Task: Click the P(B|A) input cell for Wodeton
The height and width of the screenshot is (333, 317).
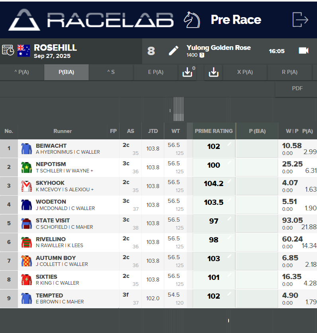Action: (x=257, y=205)
